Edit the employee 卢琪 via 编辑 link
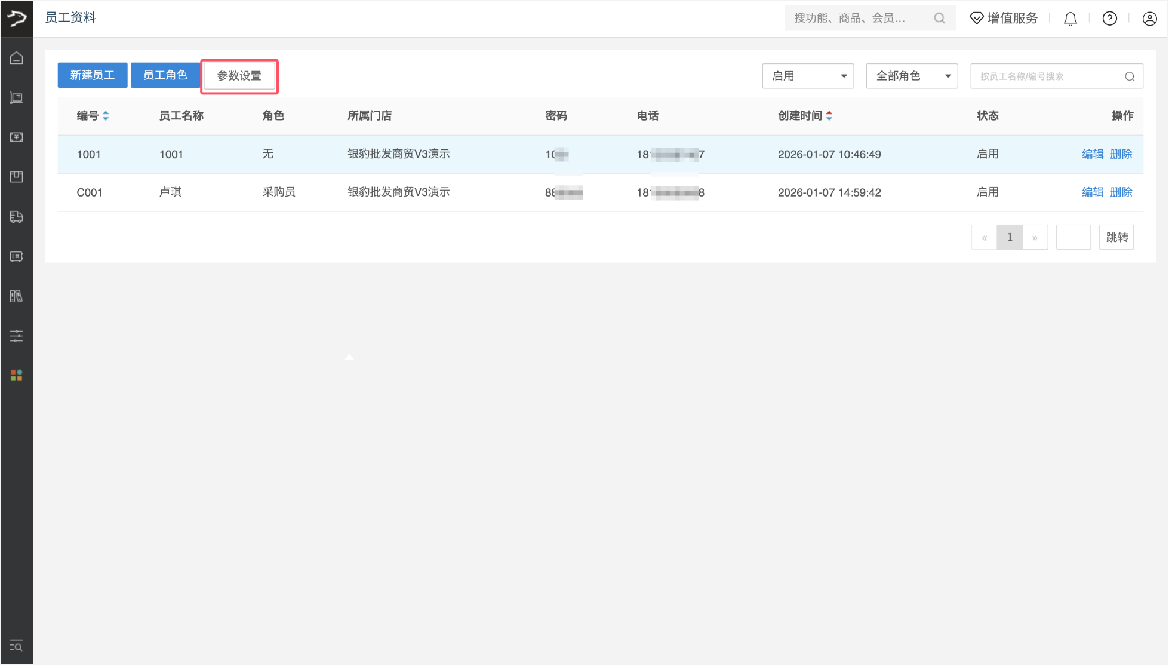 (1092, 192)
